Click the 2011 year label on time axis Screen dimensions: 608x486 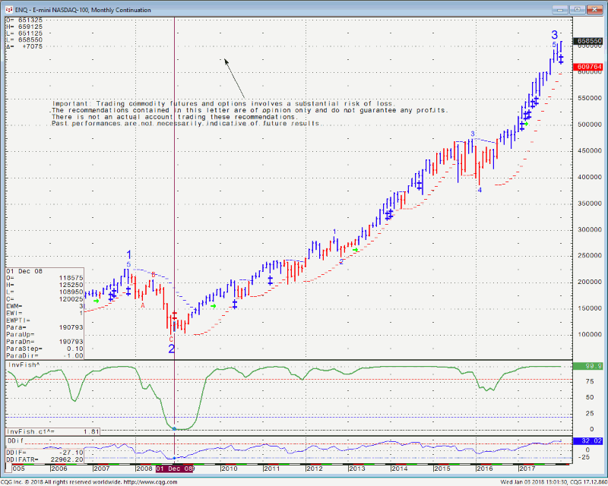(272, 469)
